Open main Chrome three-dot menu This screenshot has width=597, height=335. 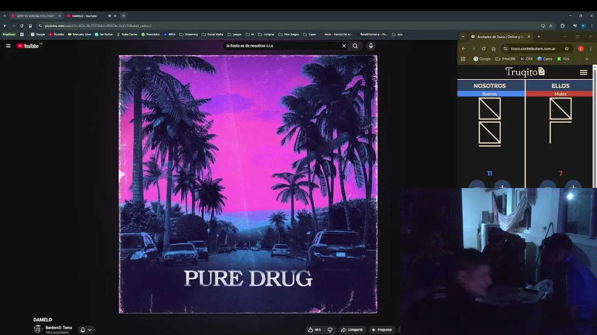pos(592,26)
